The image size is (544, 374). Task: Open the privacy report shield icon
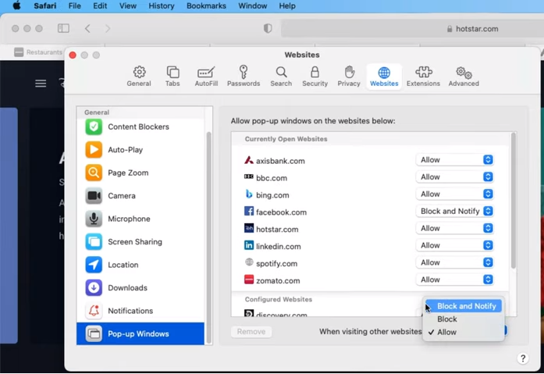pyautogui.click(x=268, y=28)
